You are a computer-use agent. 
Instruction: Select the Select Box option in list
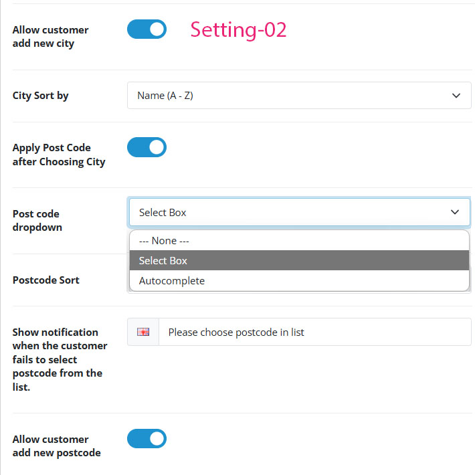click(299, 260)
